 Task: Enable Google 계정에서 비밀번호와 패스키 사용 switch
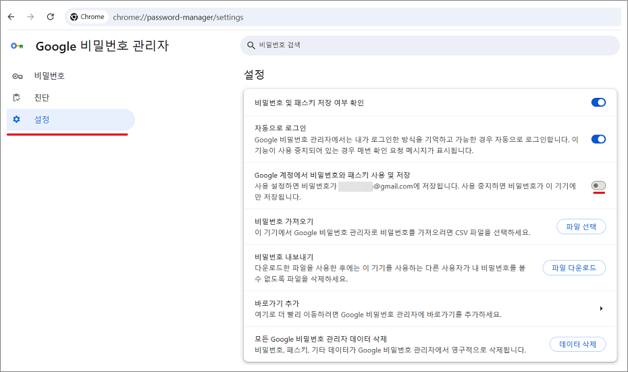point(598,186)
